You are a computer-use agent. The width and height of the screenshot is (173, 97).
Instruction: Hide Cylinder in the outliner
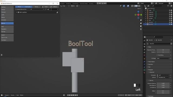169,18
